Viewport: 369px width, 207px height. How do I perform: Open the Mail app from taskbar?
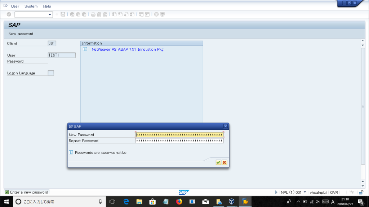pos(205,202)
